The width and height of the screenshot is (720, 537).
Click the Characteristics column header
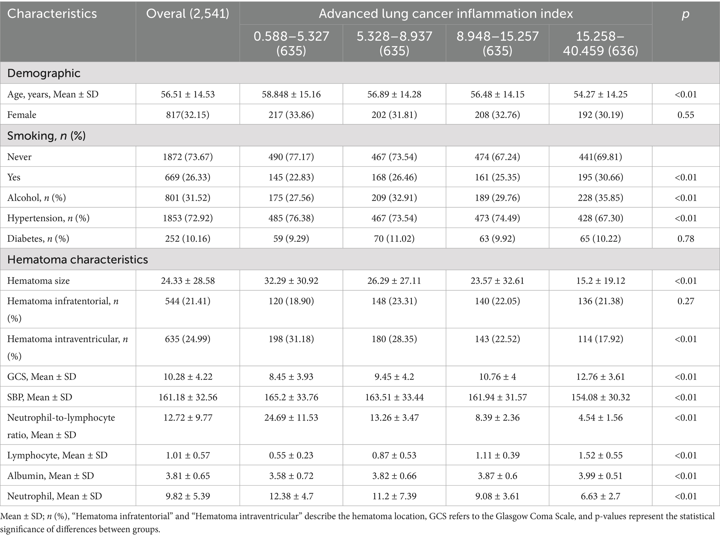point(52,14)
